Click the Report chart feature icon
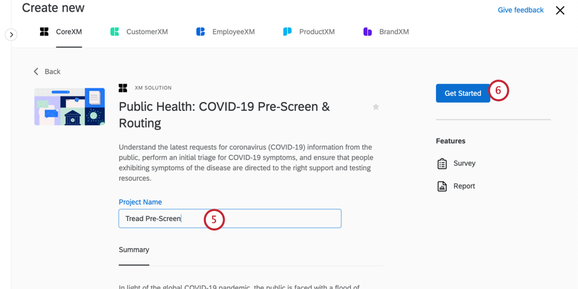This screenshot has width=578, height=289. pos(442,186)
